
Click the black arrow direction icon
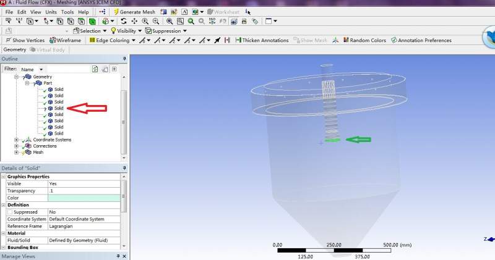click(217, 40)
